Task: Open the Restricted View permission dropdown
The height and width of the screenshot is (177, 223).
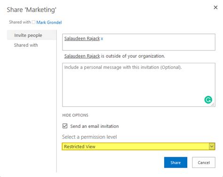Action: (x=138, y=146)
